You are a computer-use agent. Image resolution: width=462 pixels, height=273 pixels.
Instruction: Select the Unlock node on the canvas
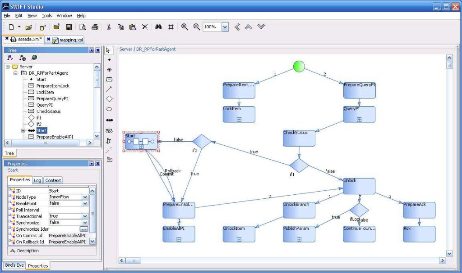(x=359, y=186)
